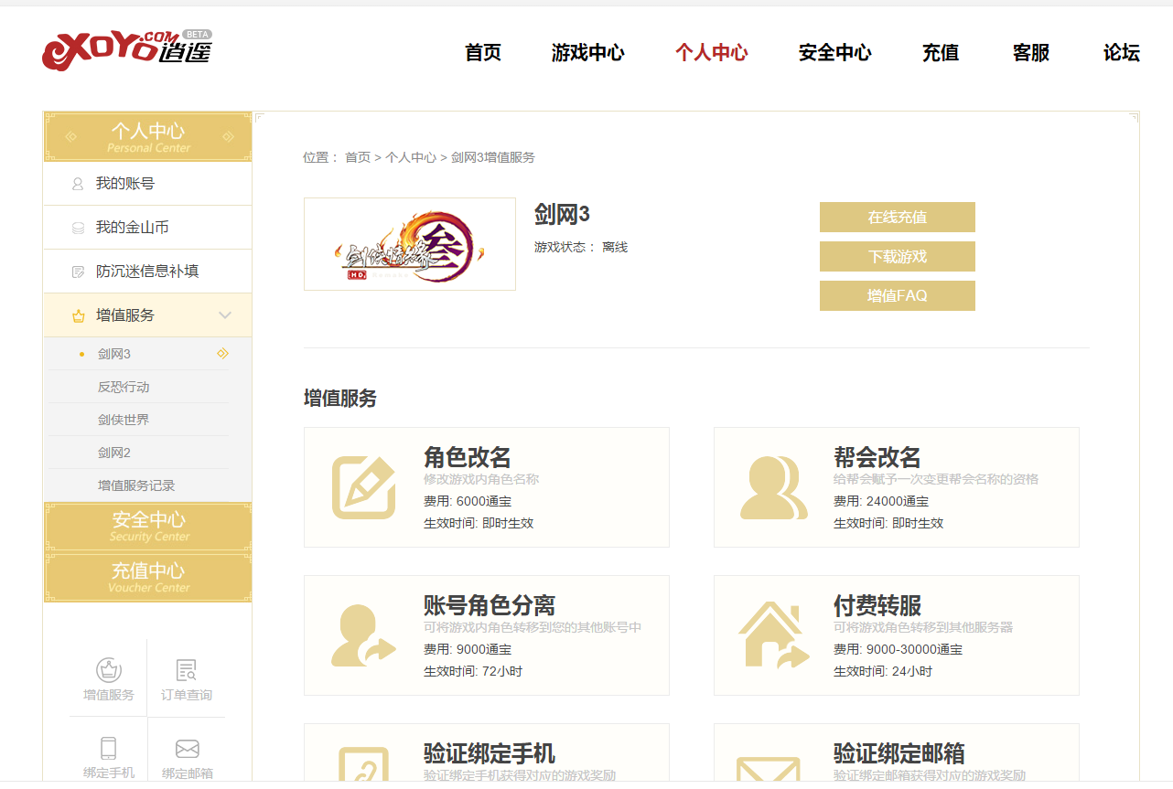Viewport: 1173px width, 789px height.
Task: Click the 在线充值 button
Action: pyautogui.click(x=898, y=218)
